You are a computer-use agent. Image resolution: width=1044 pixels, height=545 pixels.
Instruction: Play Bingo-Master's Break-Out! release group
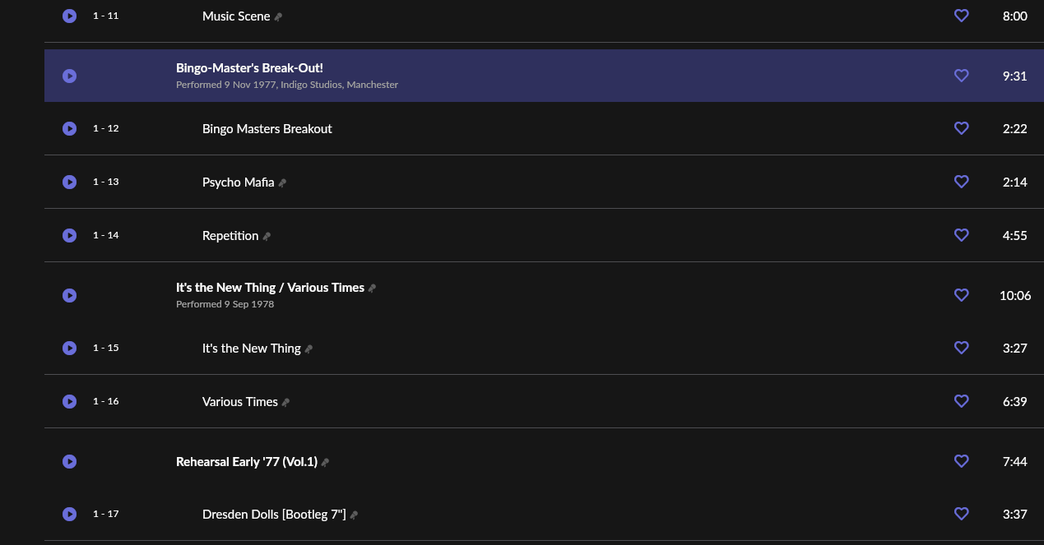coord(70,76)
